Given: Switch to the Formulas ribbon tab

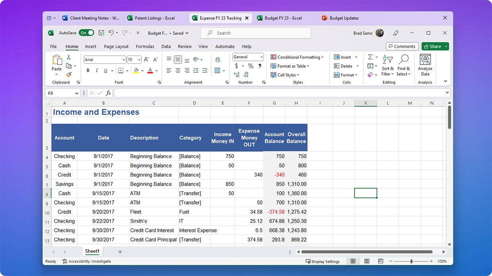Looking at the screenshot, I should [145, 46].
